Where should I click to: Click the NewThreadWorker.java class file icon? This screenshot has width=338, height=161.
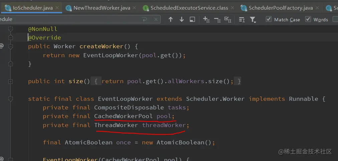(x=68, y=8)
